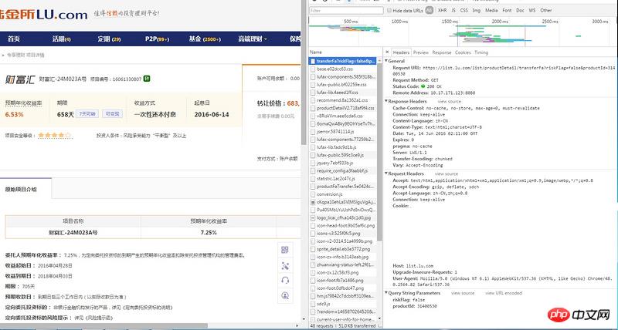Screen dimensions: 618x330
Task: Filter requests by XHR
Action: [442, 11]
